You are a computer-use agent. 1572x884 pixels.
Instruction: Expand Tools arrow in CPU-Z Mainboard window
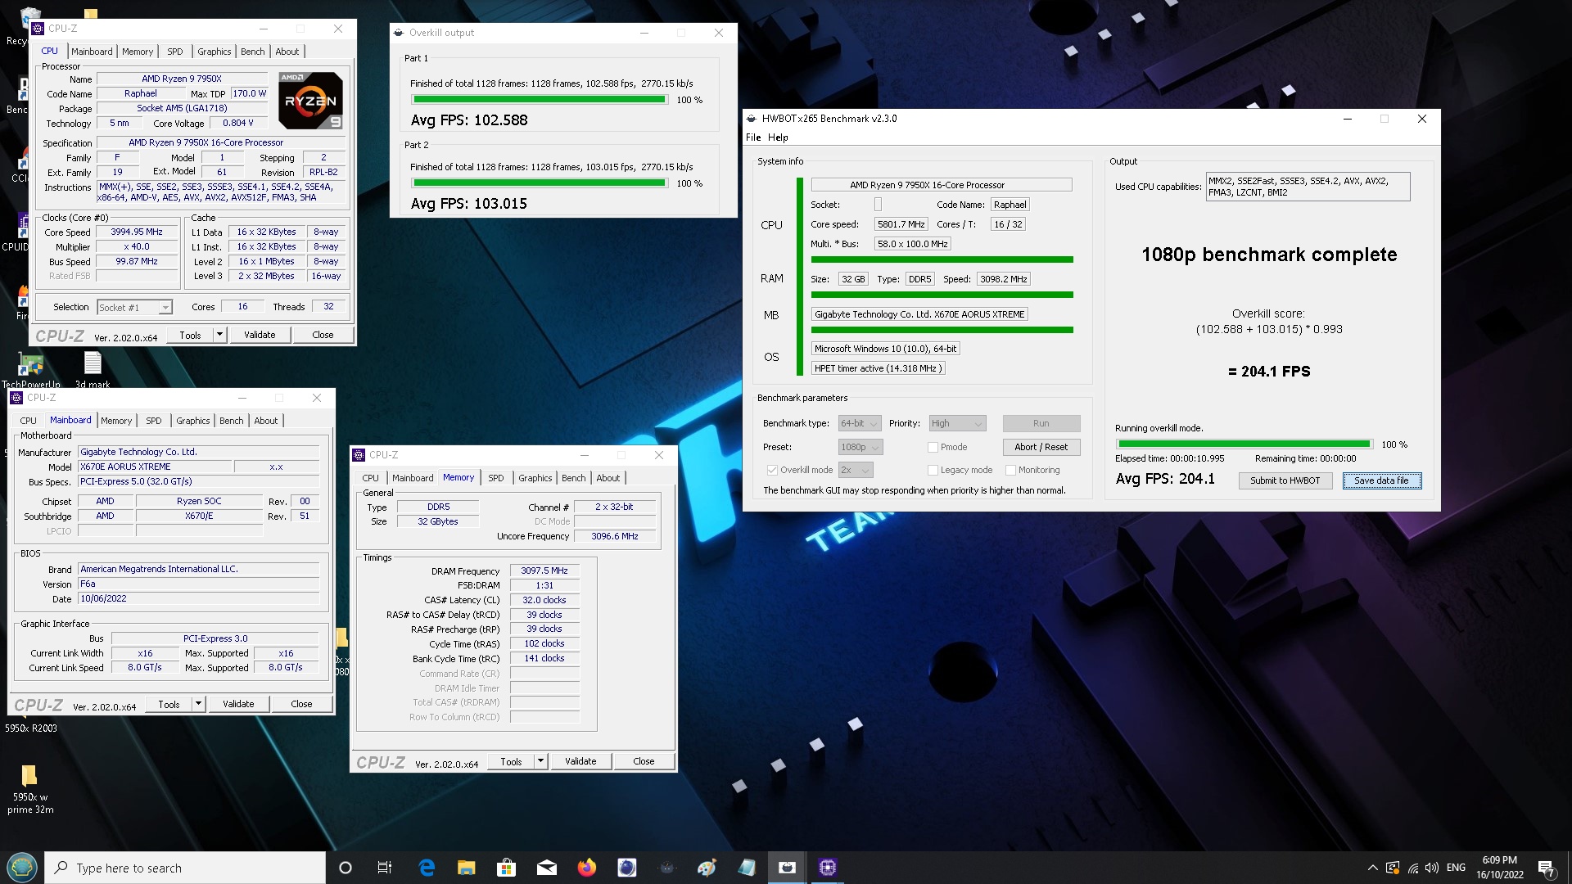pyautogui.click(x=198, y=704)
